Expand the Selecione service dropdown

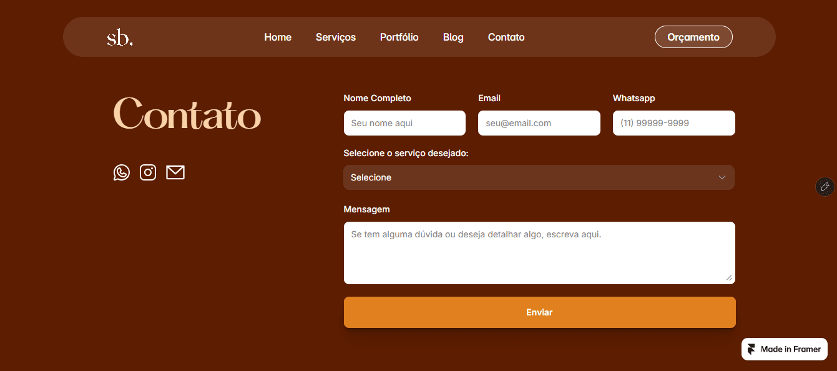(x=539, y=177)
